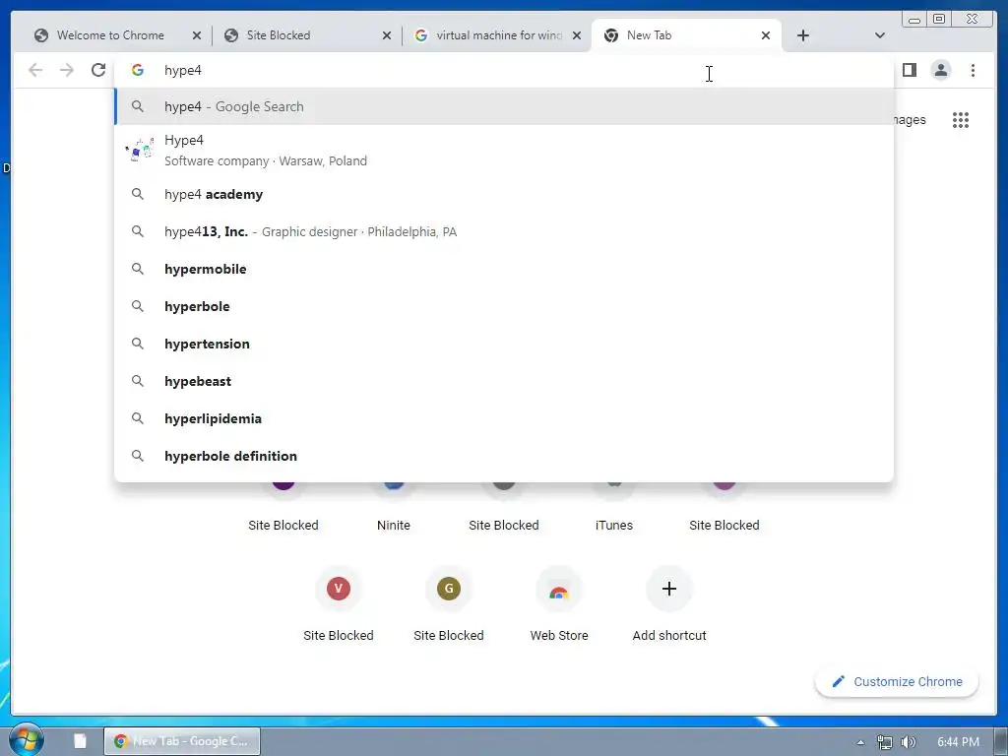Open the iTunes shortcut
Image resolution: width=1008 pixels, height=756 pixels.
[x=614, y=508]
